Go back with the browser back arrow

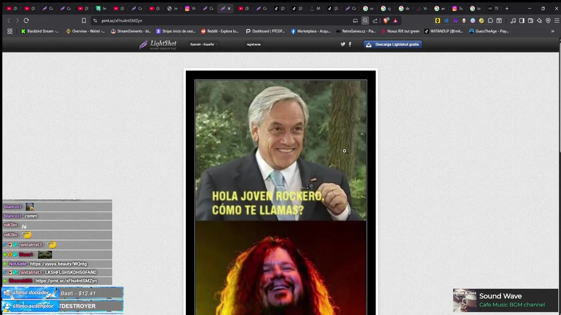click(9, 21)
